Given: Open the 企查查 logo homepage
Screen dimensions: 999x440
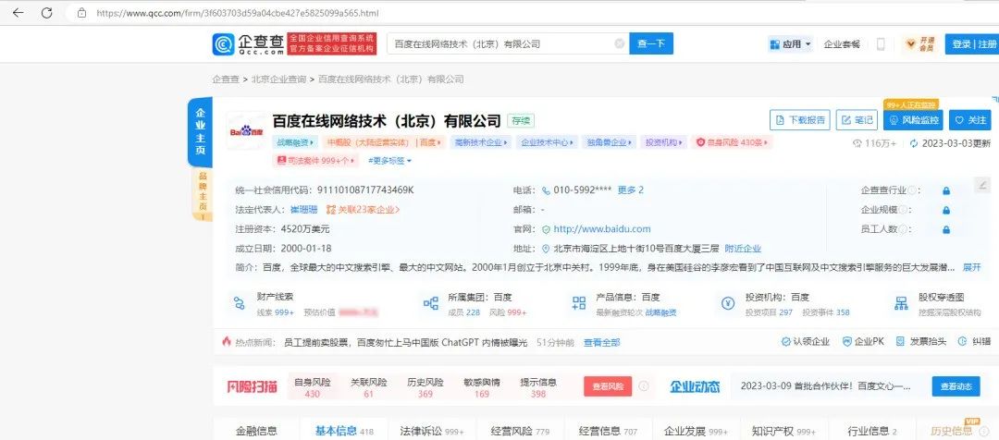Looking at the screenshot, I should point(248,44).
